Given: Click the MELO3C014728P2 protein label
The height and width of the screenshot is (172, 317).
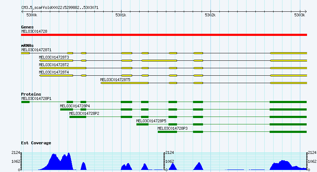Looking at the screenshot, I should [x=84, y=113].
